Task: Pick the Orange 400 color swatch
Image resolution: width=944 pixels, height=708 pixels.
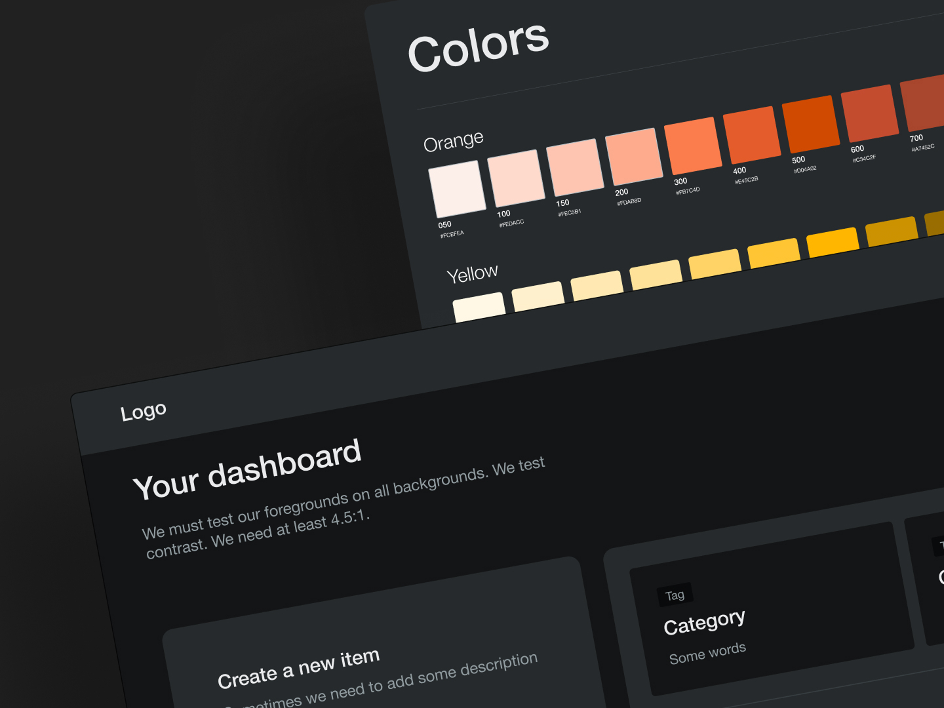Action: click(x=752, y=134)
